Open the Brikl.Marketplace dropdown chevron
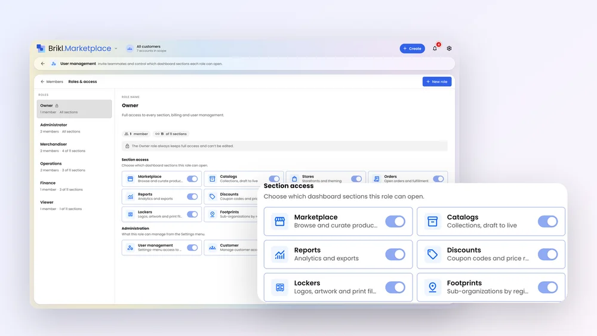This screenshot has height=336, width=597. [x=116, y=49]
